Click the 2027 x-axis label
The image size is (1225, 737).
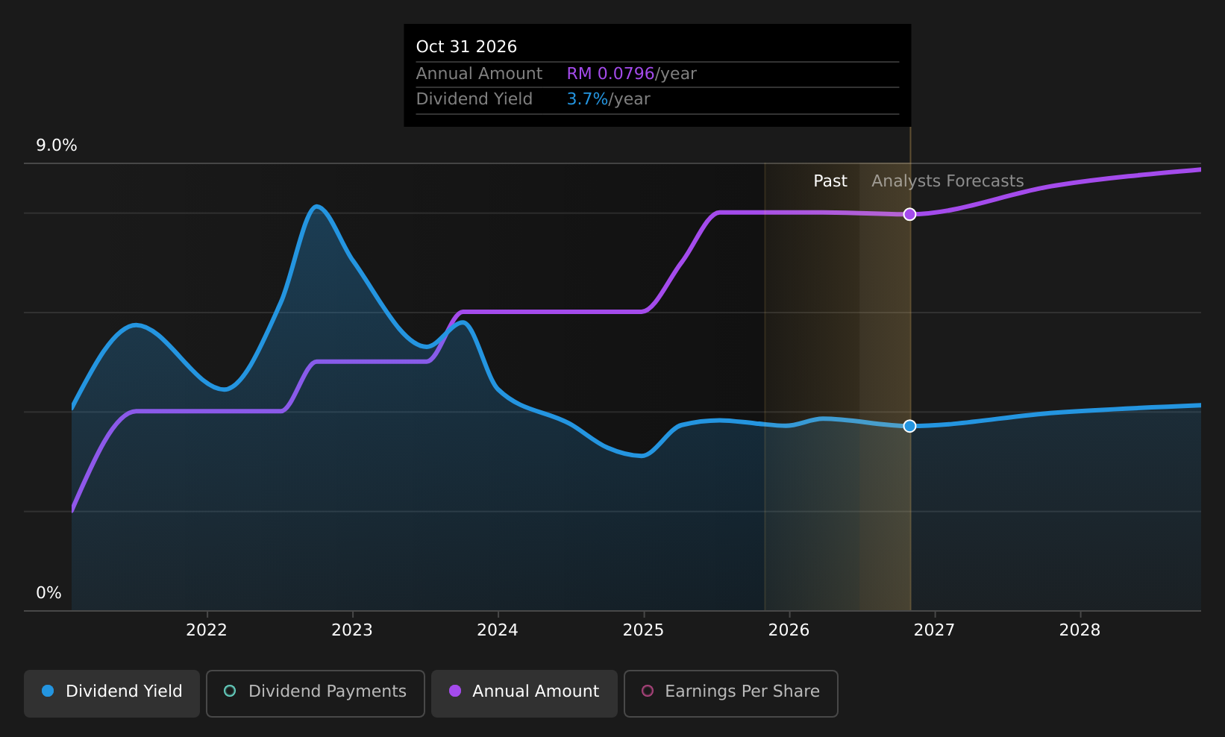[x=934, y=630]
